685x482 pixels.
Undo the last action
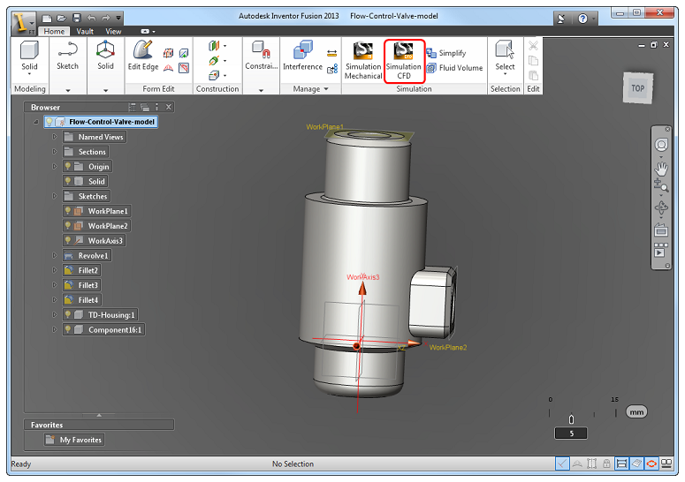click(91, 18)
